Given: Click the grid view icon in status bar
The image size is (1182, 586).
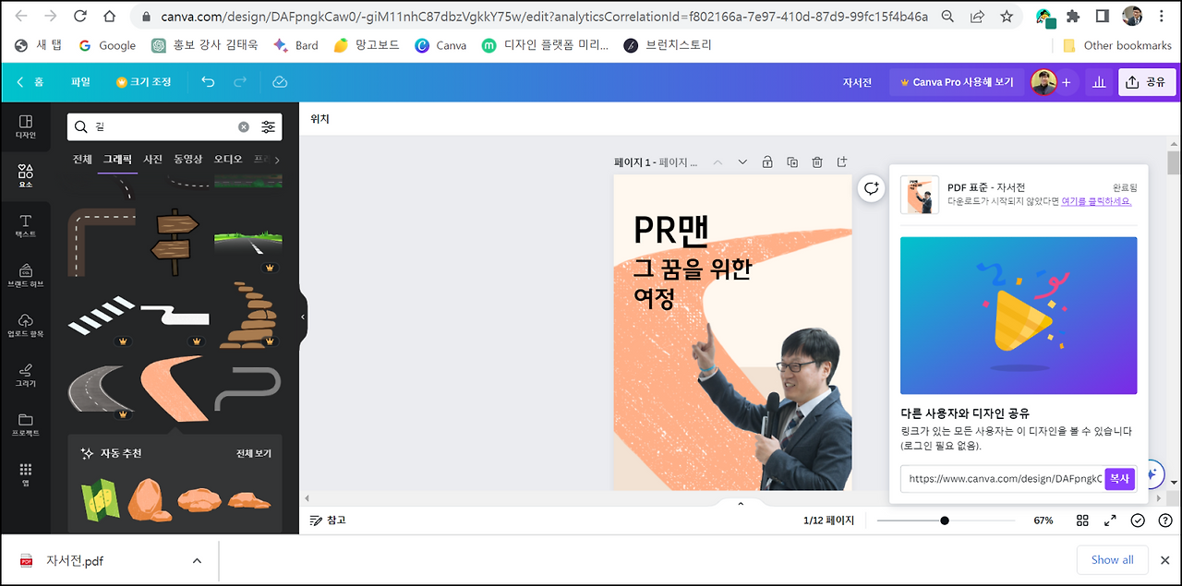Looking at the screenshot, I should [1081, 520].
